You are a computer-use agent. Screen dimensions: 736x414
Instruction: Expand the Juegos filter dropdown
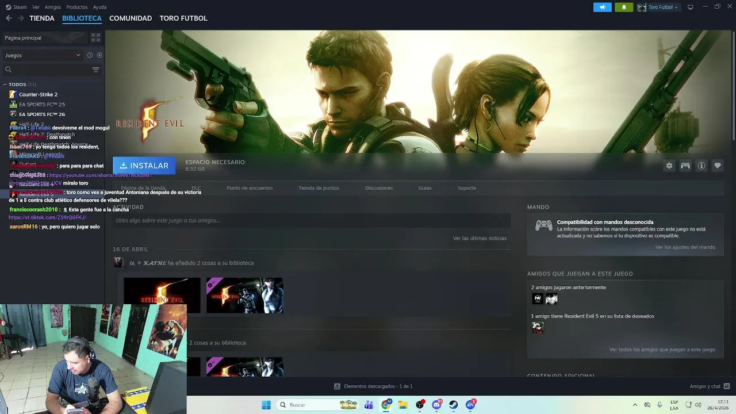43,55
